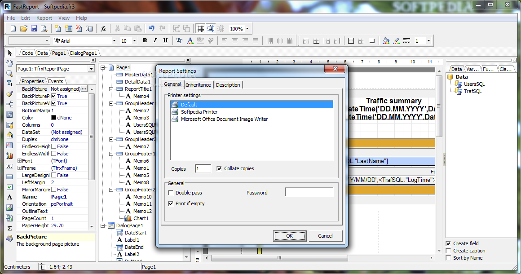Click the Cut scissors icon
Viewport: 521px width, 274px height.
(117, 29)
